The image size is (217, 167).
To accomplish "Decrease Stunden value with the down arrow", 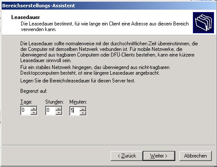I will [59, 113].
